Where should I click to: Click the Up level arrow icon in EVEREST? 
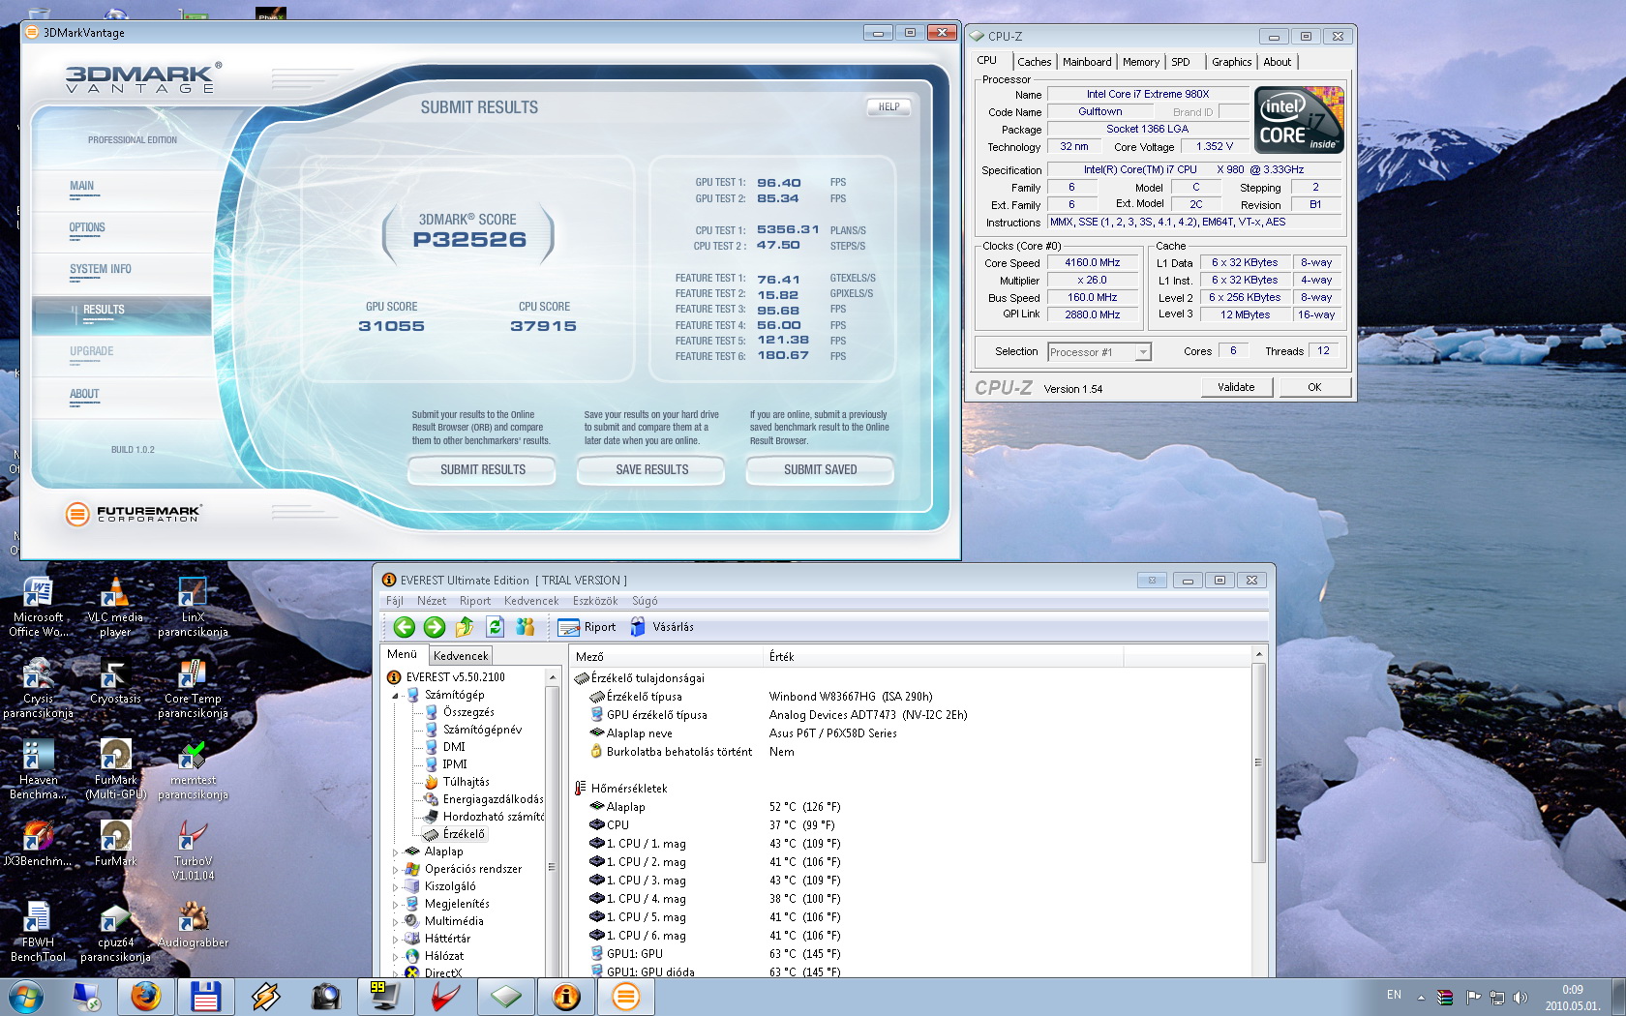465,627
